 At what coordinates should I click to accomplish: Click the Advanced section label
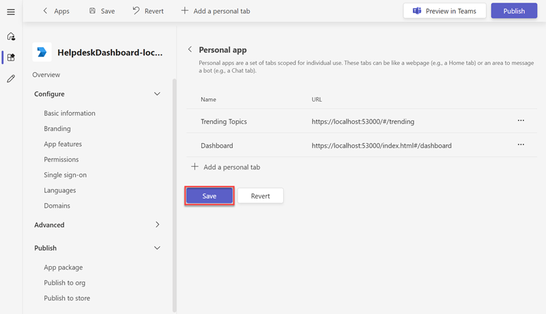click(49, 225)
